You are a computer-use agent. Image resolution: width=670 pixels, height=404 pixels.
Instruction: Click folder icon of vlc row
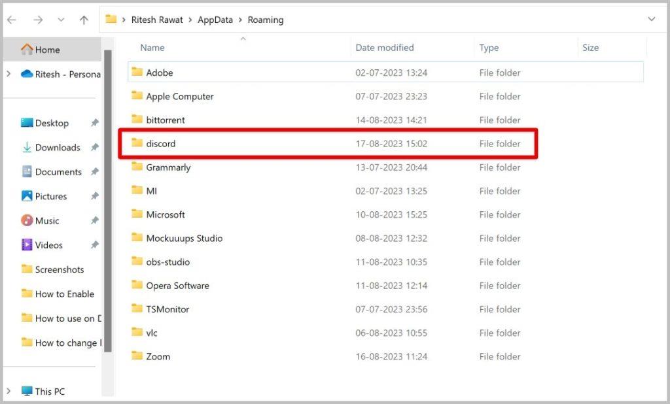coord(137,332)
